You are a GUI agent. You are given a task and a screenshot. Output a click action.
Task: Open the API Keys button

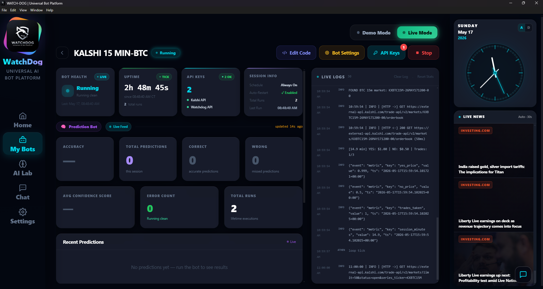point(386,53)
